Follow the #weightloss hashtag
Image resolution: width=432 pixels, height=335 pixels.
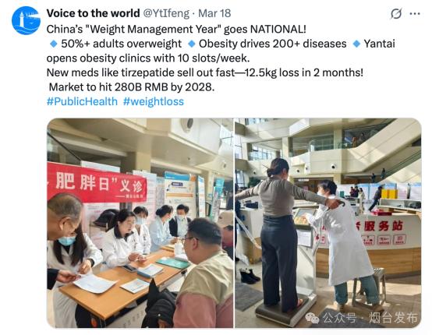(x=154, y=101)
